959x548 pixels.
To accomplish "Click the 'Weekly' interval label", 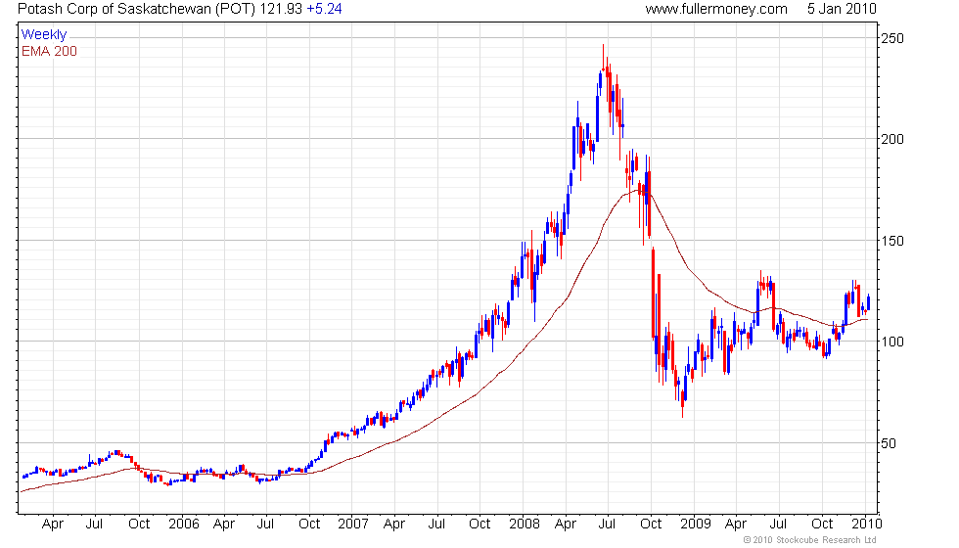I will (x=43, y=35).
